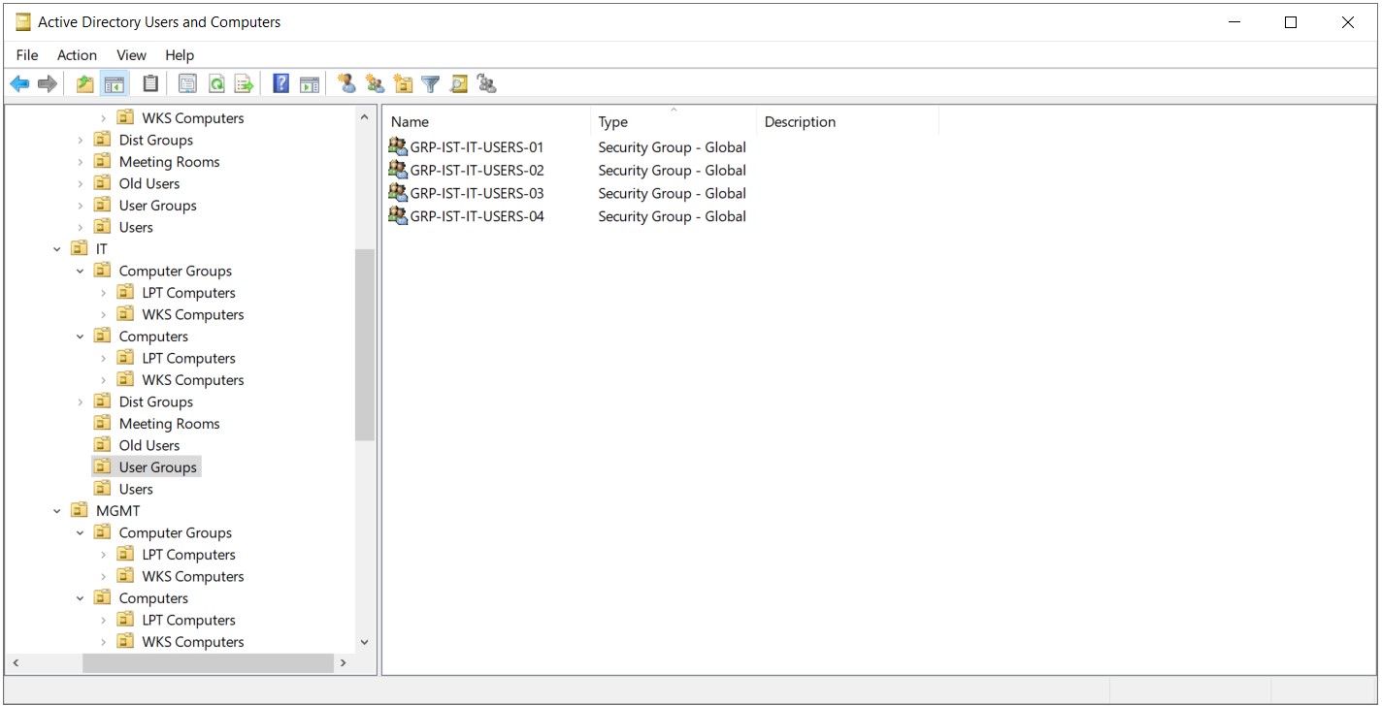
Task: Open the File menu
Action: click(x=27, y=55)
